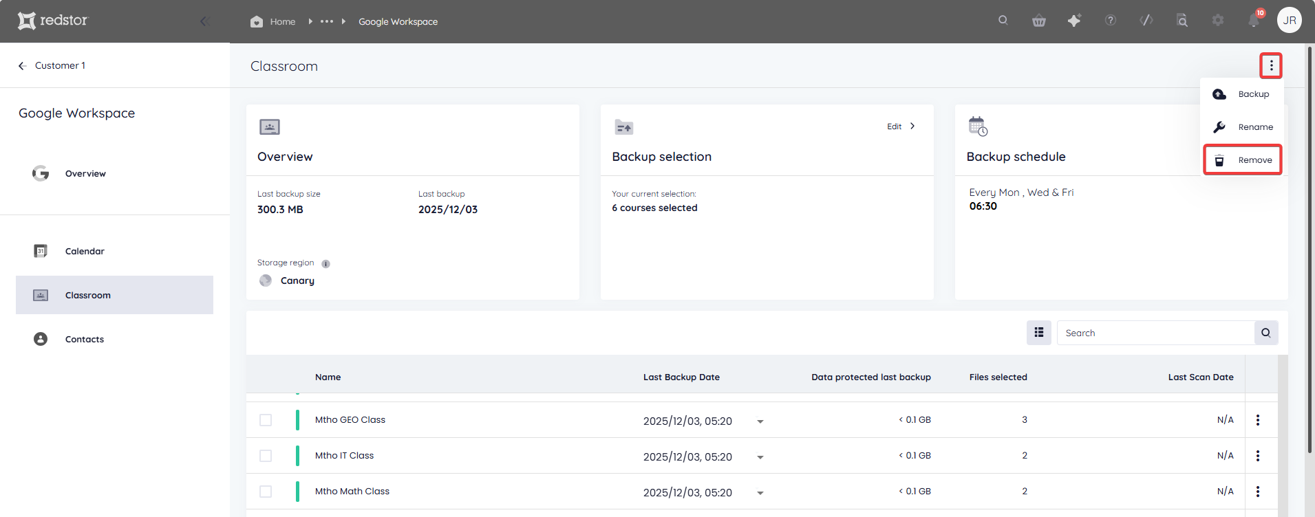Click the Mtho Math Class name
Image resolution: width=1315 pixels, height=517 pixels.
click(x=352, y=491)
